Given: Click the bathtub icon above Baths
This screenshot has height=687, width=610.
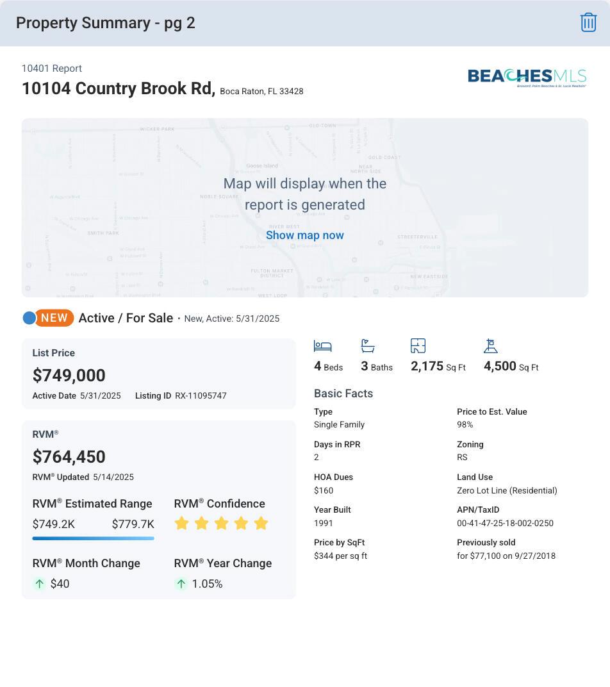Looking at the screenshot, I should click(368, 346).
